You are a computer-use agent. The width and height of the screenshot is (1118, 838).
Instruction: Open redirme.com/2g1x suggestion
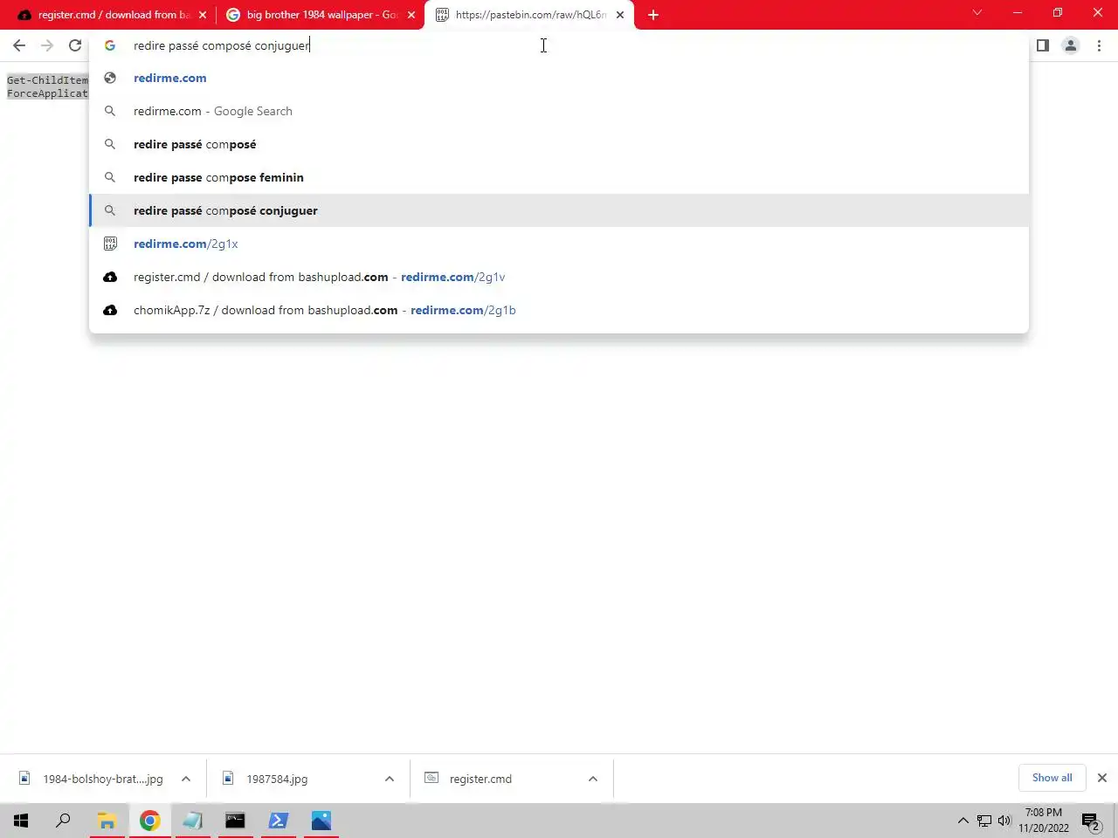[559, 244]
